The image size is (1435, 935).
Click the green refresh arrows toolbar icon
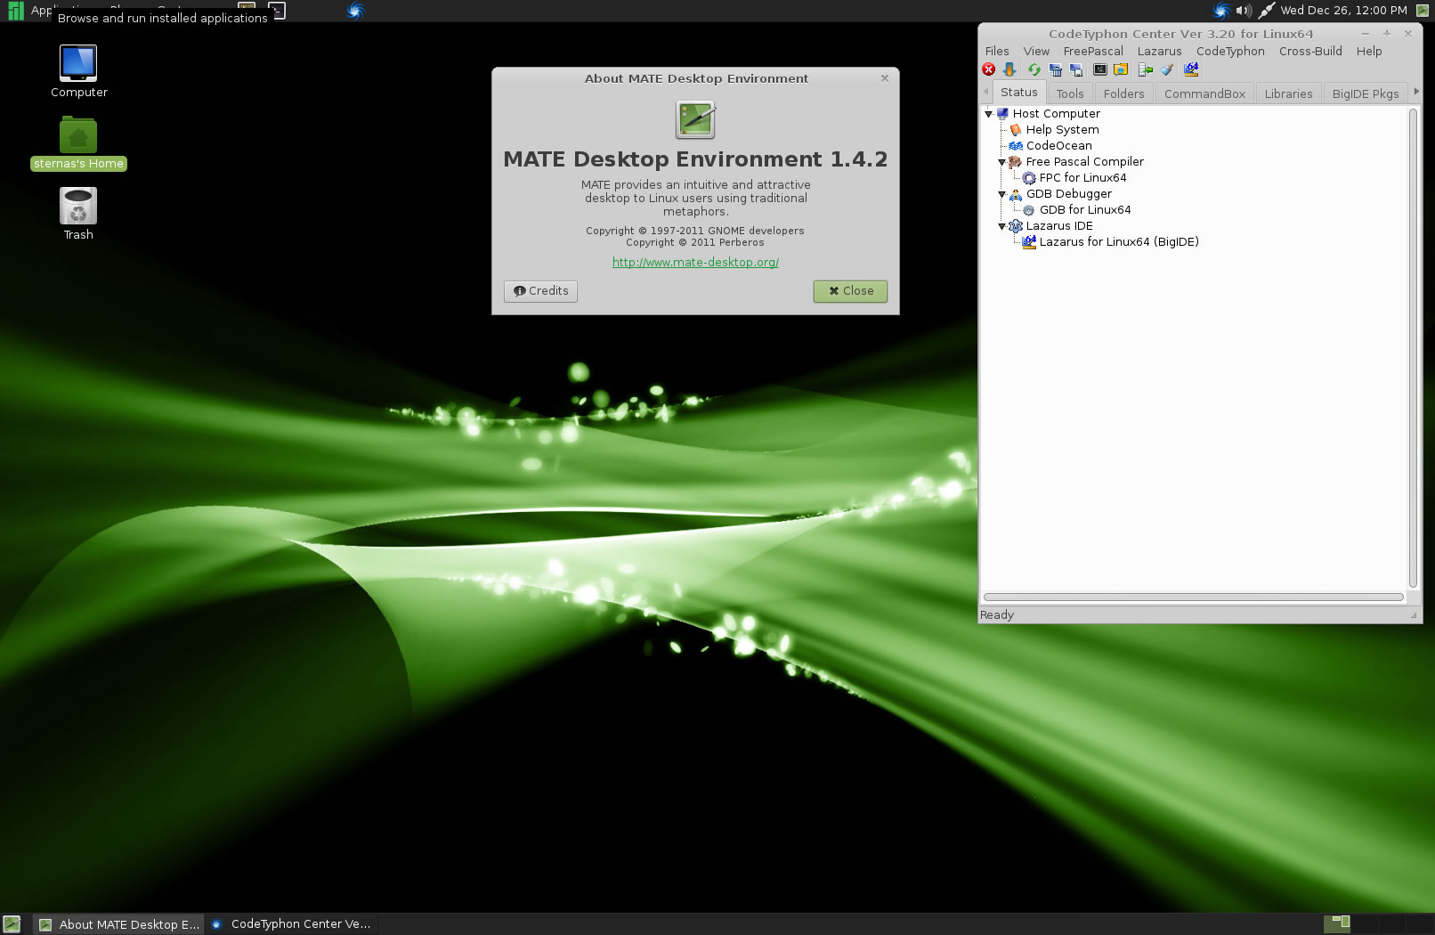[1034, 69]
